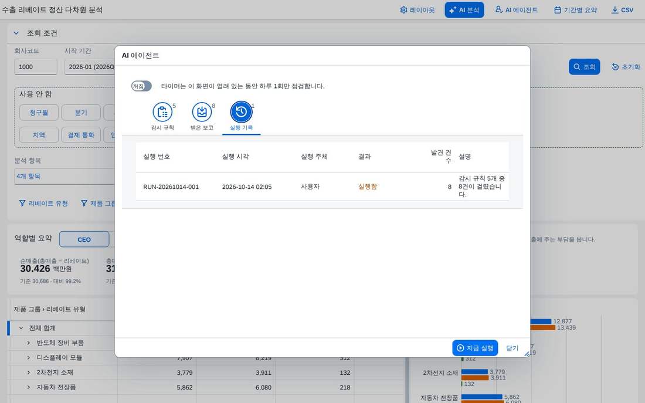Click the 초기화 reset button
645x403 pixels.
[626, 67]
